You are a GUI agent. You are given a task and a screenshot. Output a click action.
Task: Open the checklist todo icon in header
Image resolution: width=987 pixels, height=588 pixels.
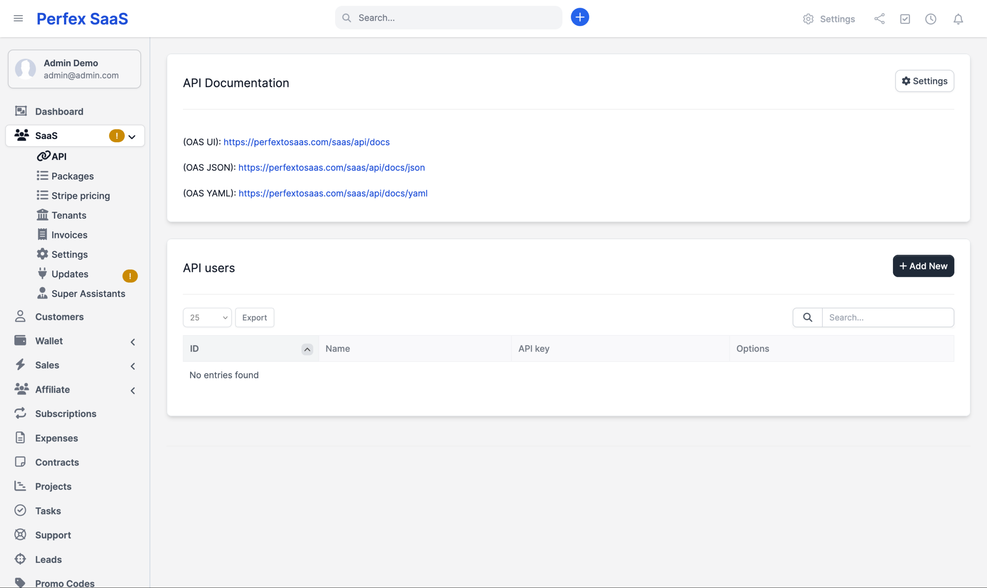(x=905, y=19)
